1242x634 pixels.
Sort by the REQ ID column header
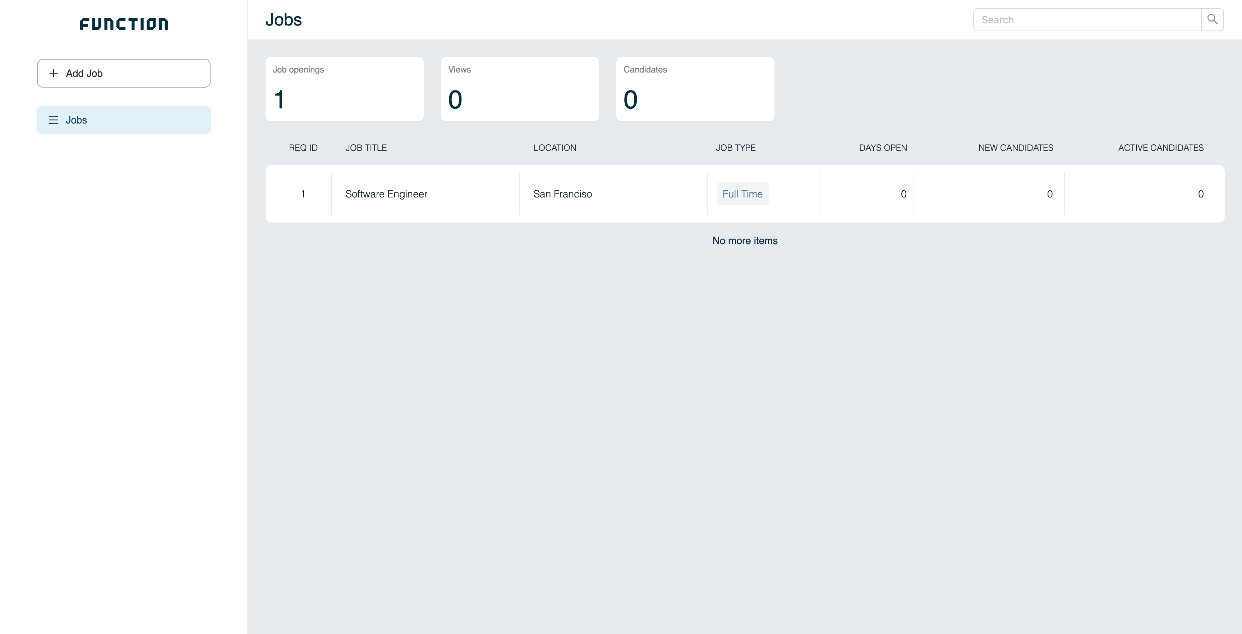303,148
